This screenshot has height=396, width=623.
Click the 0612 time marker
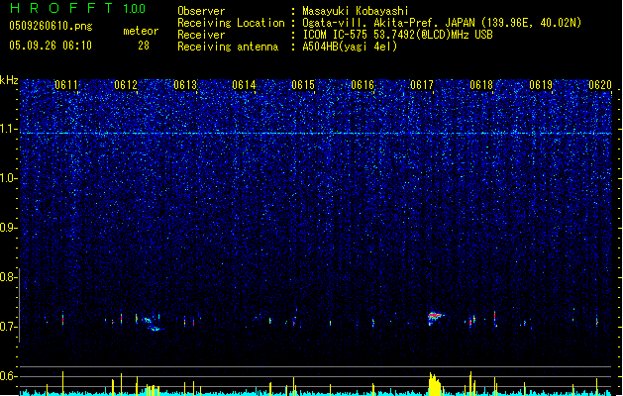coord(126,85)
